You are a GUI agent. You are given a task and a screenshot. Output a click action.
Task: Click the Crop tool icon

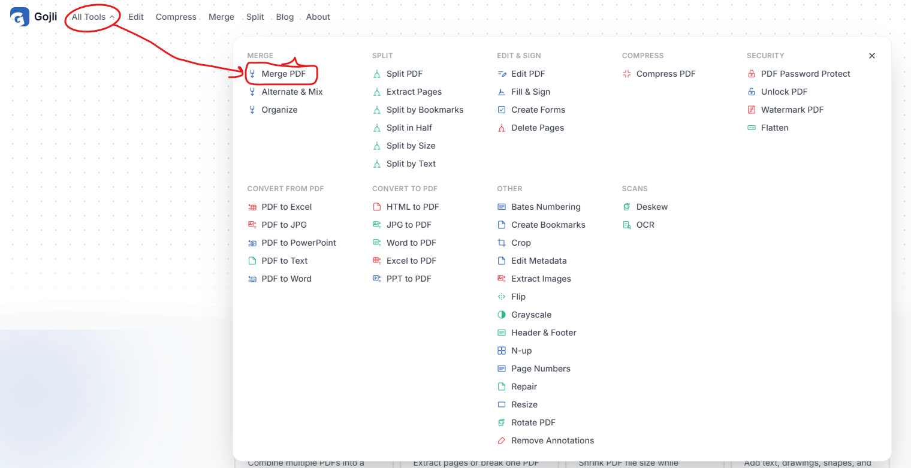pyautogui.click(x=502, y=243)
